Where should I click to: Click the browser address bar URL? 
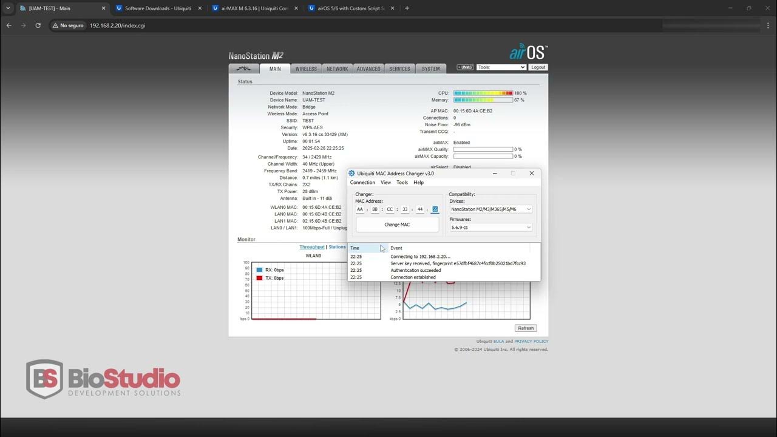[x=117, y=25]
